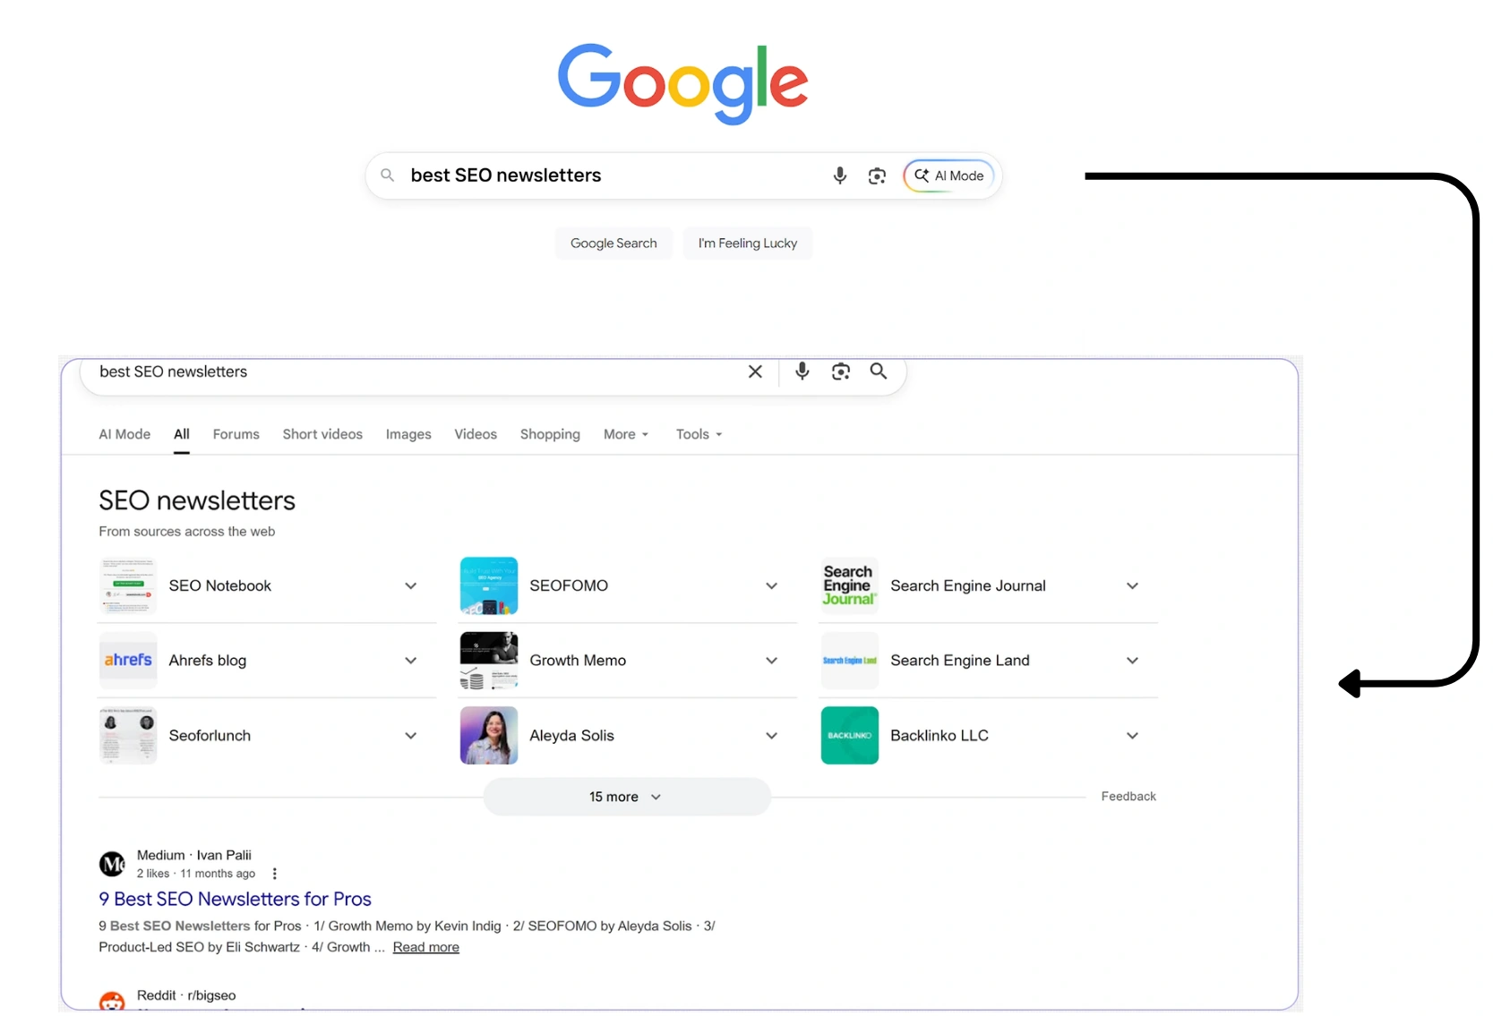Select the Search Engine Land label
Viewport: 1493px width, 1016px height.
tap(960, 661)
